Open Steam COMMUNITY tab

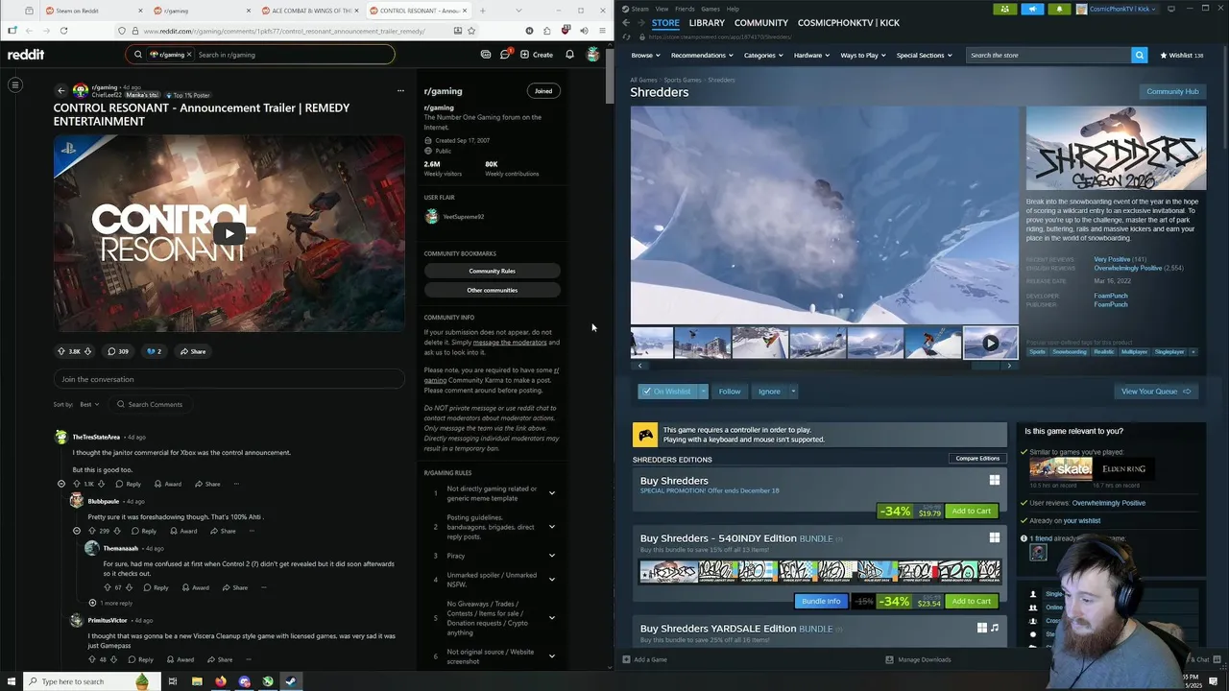(761, 23)
